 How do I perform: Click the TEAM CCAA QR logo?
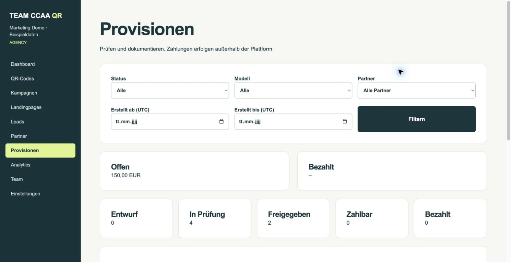tap(36, 15)
